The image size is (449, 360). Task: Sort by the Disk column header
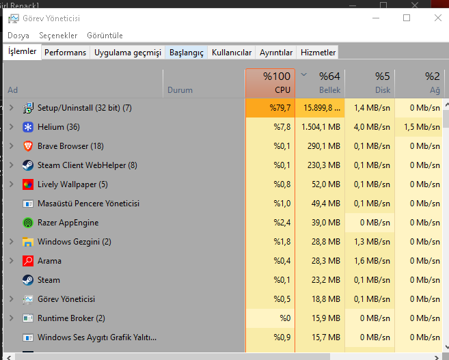(370, 83)
